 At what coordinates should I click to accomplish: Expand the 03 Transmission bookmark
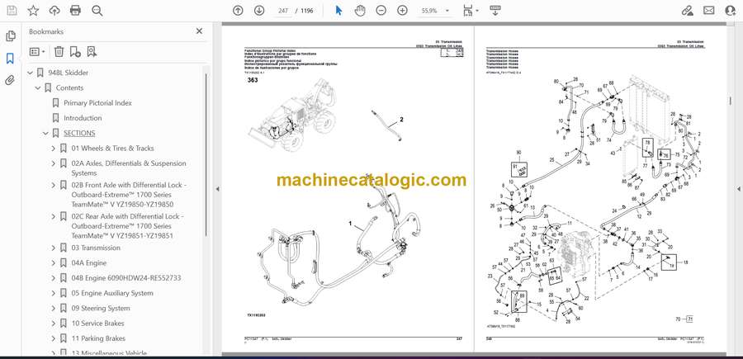pyautogui.click(x=53, y=248)
